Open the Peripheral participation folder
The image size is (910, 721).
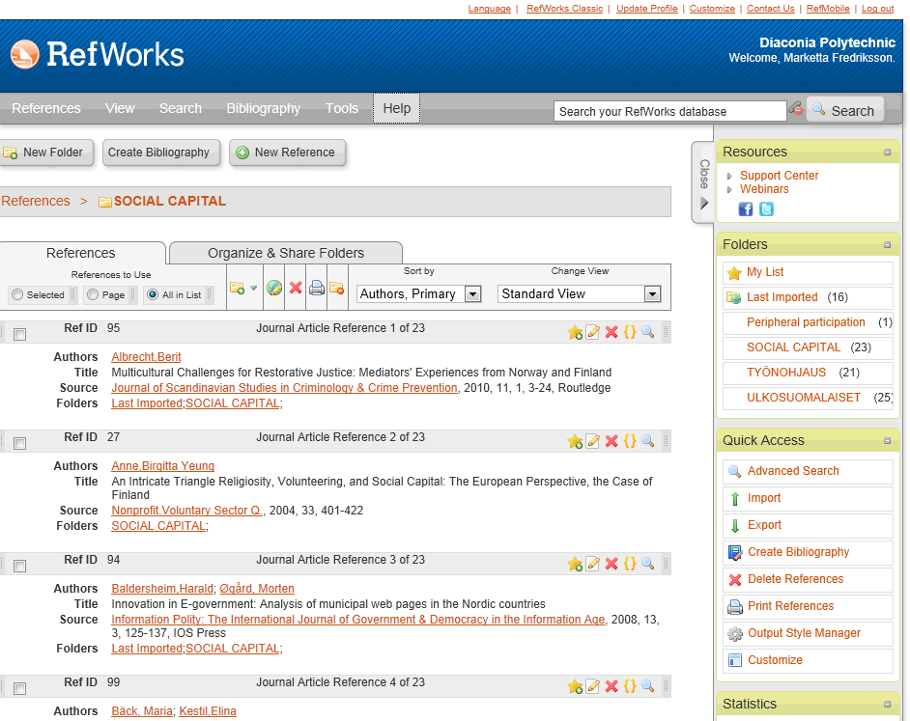pos(808,322)
